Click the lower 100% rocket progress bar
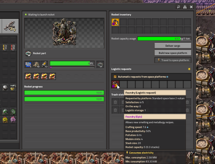215x164 pixels. 64,99
